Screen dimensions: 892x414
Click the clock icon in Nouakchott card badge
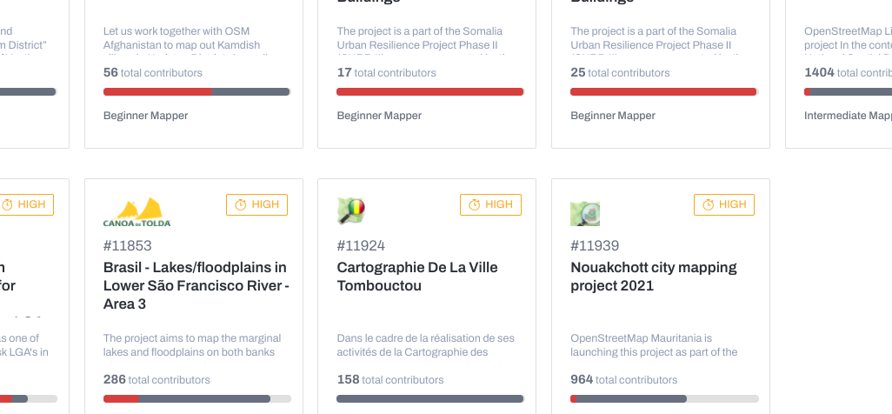[708, 205]
